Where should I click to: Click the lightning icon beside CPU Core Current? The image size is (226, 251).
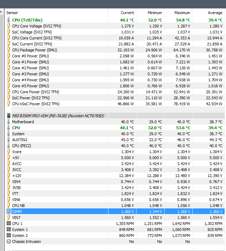point(9,38)
